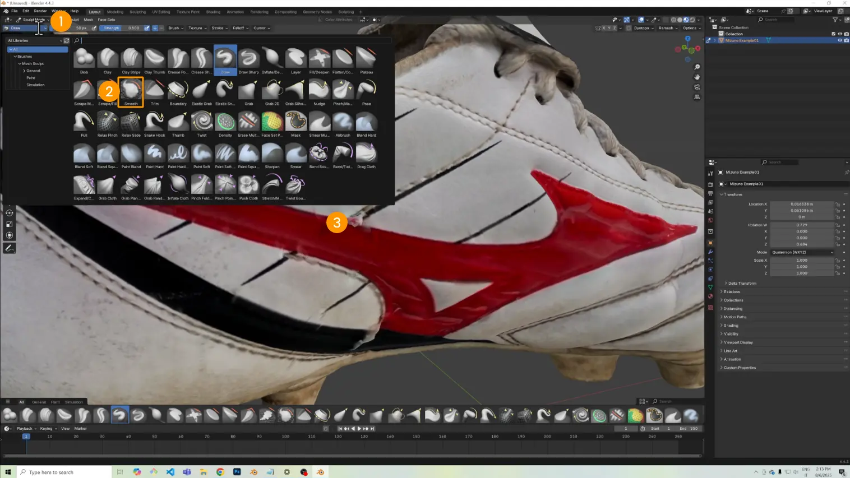
Task: Click the Remesh button in the header
Action: coord(667,28)
